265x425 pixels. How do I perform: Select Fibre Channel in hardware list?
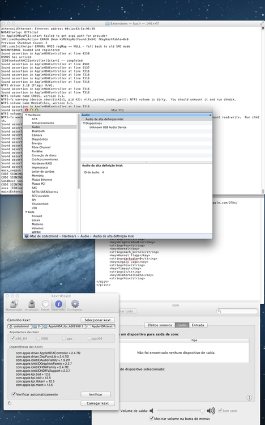(x=41, y=147)
